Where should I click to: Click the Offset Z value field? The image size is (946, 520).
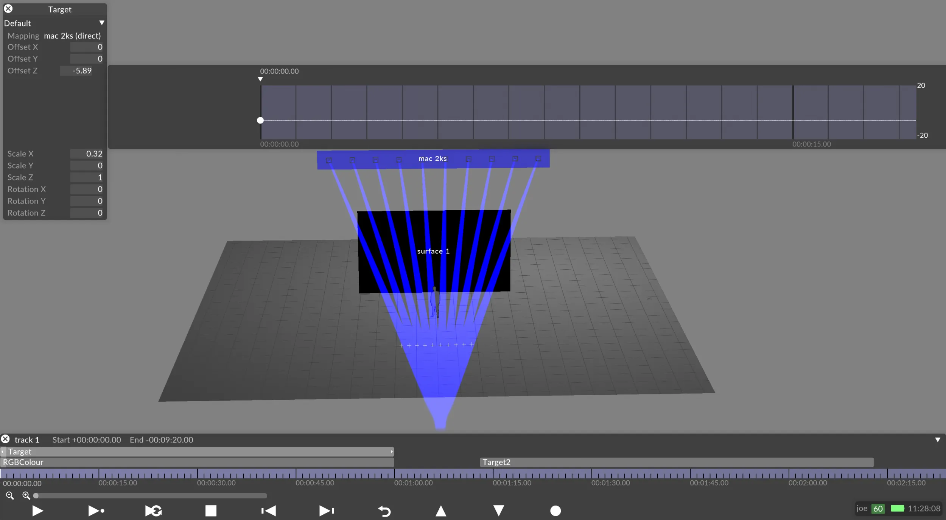pyautogui.click(x=76, y=71)
